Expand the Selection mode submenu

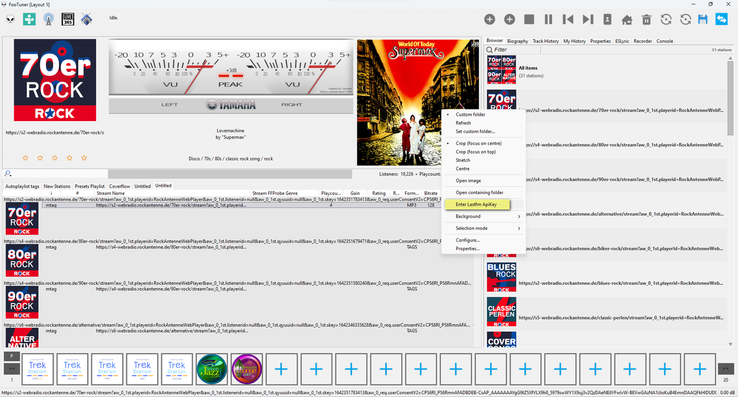pyautogui.click(x=483, y=228)
